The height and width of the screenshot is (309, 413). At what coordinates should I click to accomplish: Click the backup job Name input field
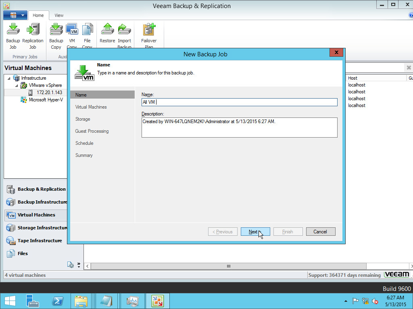240,102
